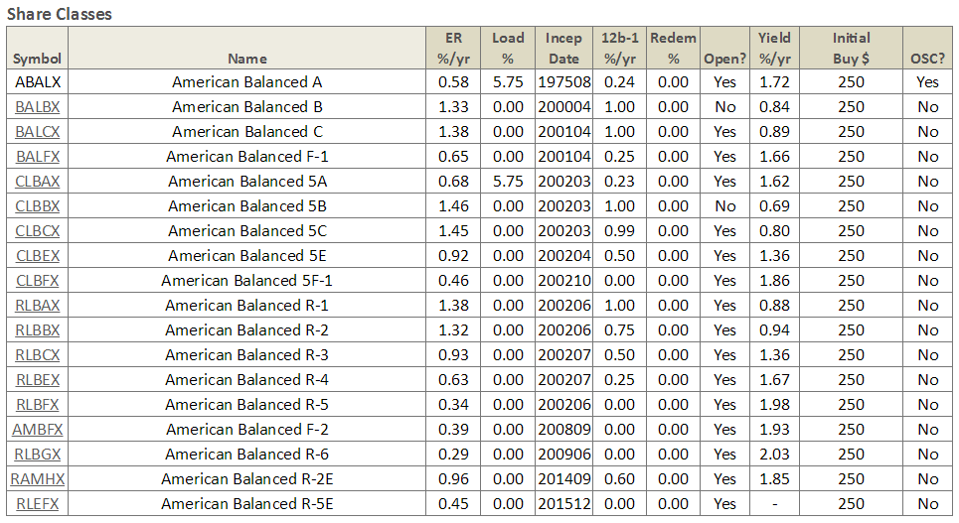
Task: Open the AMBFX symbol link
Action: click(x=38, y=430)
